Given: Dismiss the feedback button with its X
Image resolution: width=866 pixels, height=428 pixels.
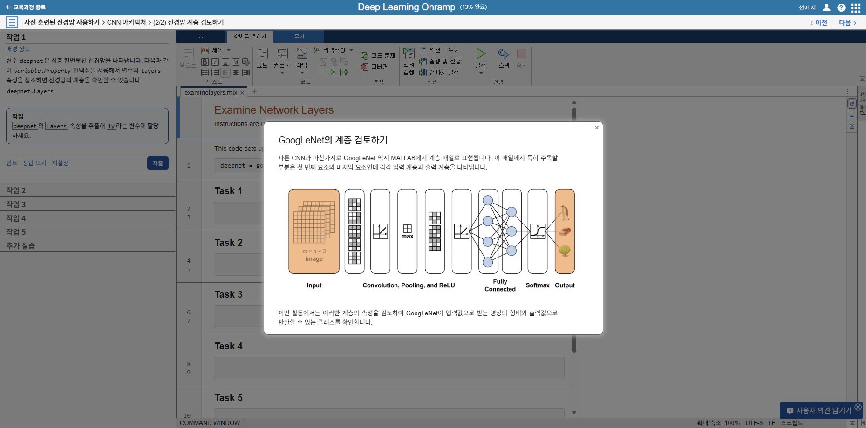Looking at the screenshot, I should 858,407.
